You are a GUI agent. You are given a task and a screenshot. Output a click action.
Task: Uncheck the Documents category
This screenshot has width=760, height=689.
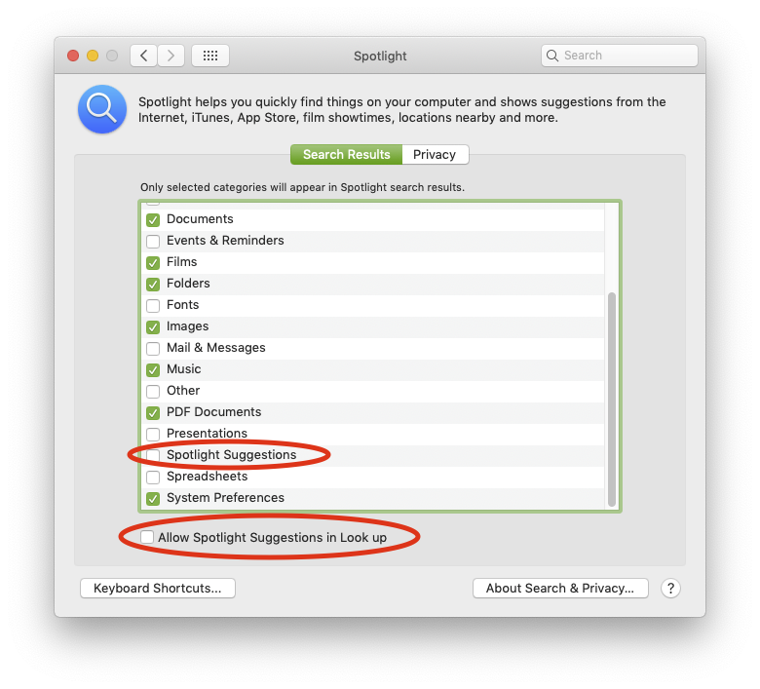point(153,219)
